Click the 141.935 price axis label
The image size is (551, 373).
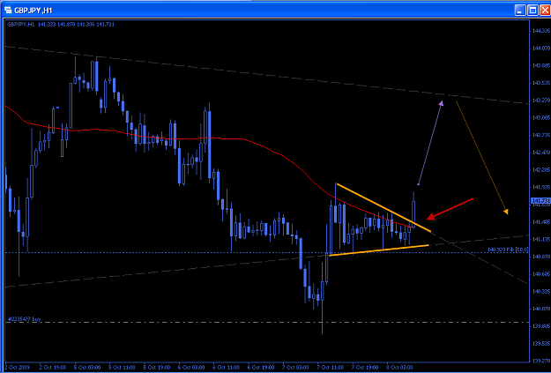(x=541, y=187)
